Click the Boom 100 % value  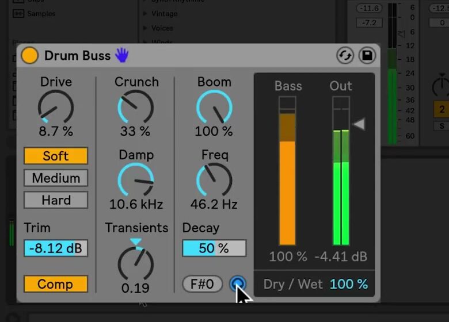pyautogui.click(x=214, y=131)
